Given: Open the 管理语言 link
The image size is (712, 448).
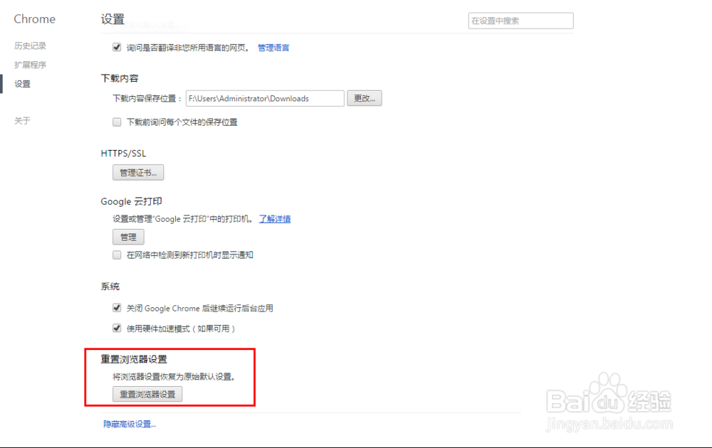Looking at the screenshot, I should pos(273,48).
